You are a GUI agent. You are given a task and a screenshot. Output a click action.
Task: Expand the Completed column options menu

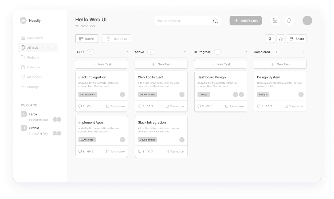click(305, 52)
